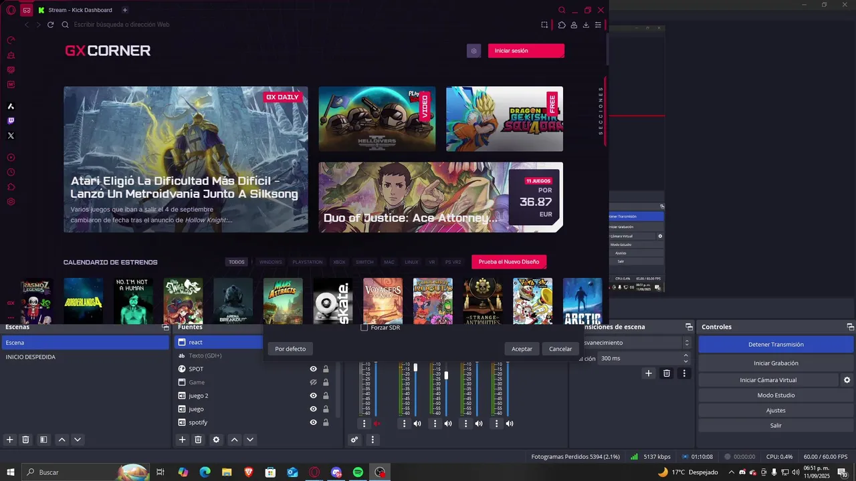This screenshot has width=856, height=481.
Task: Open GX Corner tab icon
Action: [x=26, y=10]
